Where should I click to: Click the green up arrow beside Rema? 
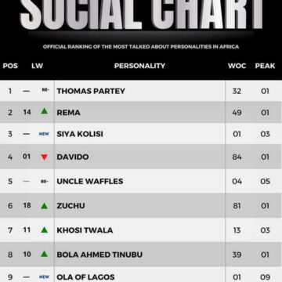click(x=45, y=111)
